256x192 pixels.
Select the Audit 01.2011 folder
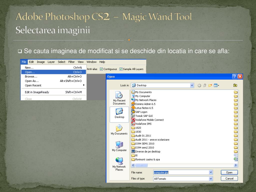click(141, 136)
